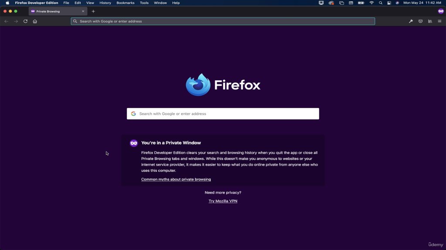This screenshot has width=446, height=250.
Task: Open the hamburger application menu
Action: tap(439, 21)
